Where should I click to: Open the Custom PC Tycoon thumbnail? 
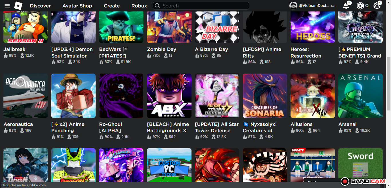[169, 165]
